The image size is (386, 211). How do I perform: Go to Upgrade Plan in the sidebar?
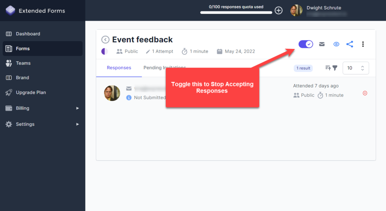(x=31, y=92)
